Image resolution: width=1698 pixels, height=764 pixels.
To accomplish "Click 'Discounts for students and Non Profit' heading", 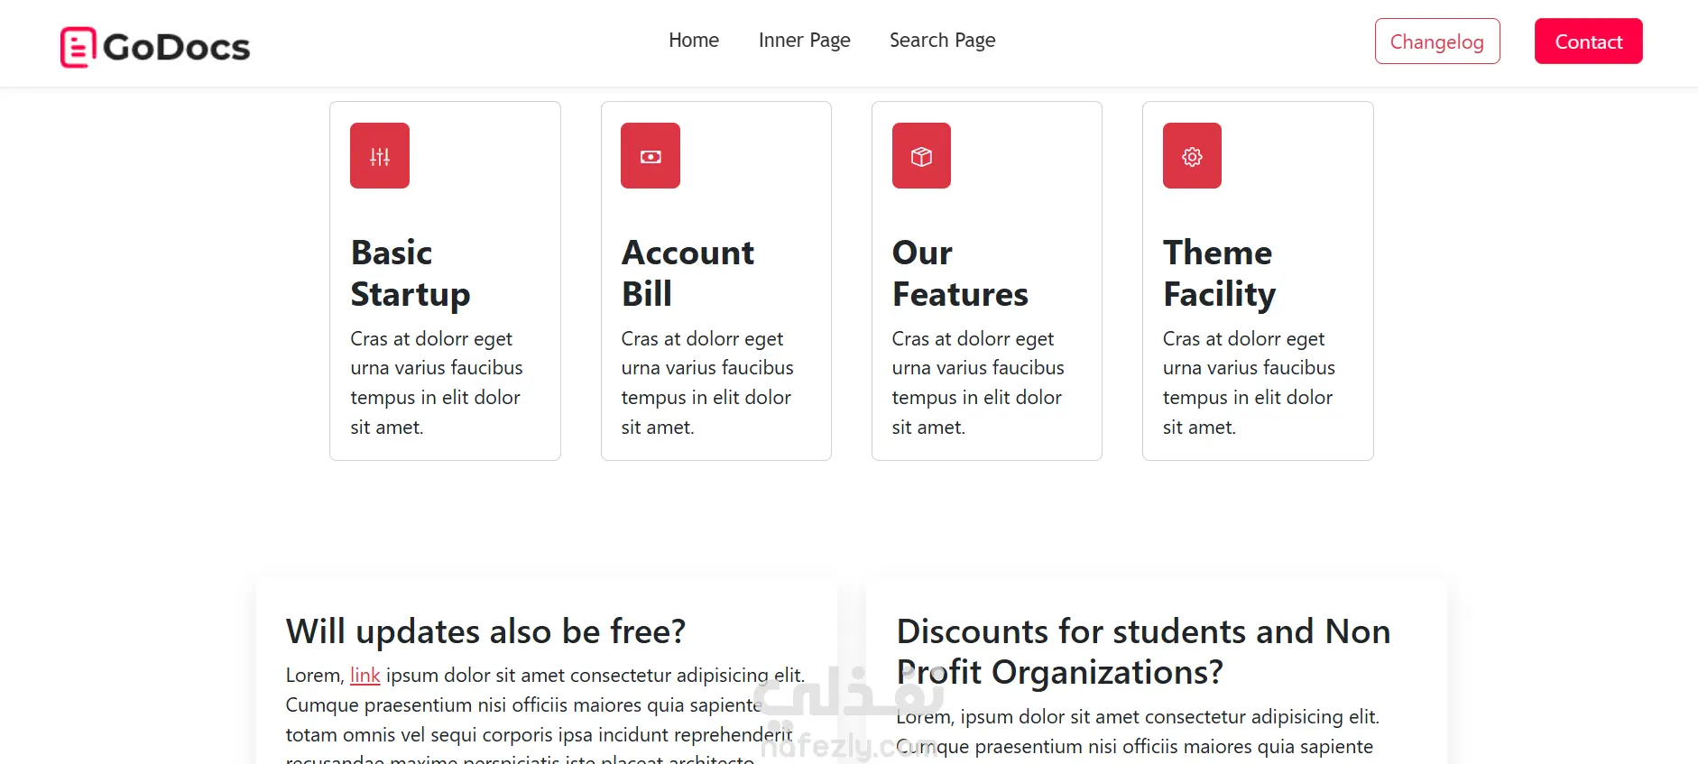I will 1142,651.
